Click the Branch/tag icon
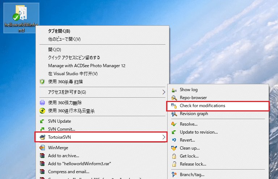 [x=174, y=175]
